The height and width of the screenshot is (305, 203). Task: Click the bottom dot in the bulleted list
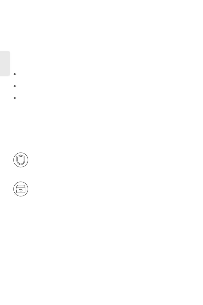(15, 98)
